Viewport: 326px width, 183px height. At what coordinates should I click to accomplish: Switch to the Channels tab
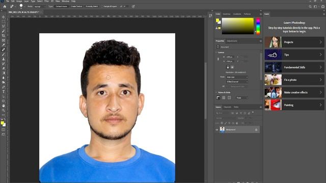pyautogui.click(x=227, y=107)
